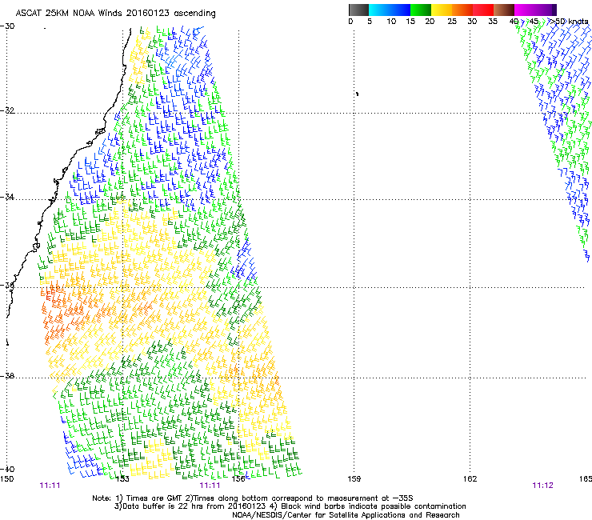592x520 pixels.
Task: Click the "-40" latitude axis label
Action: tap(7, 470)
